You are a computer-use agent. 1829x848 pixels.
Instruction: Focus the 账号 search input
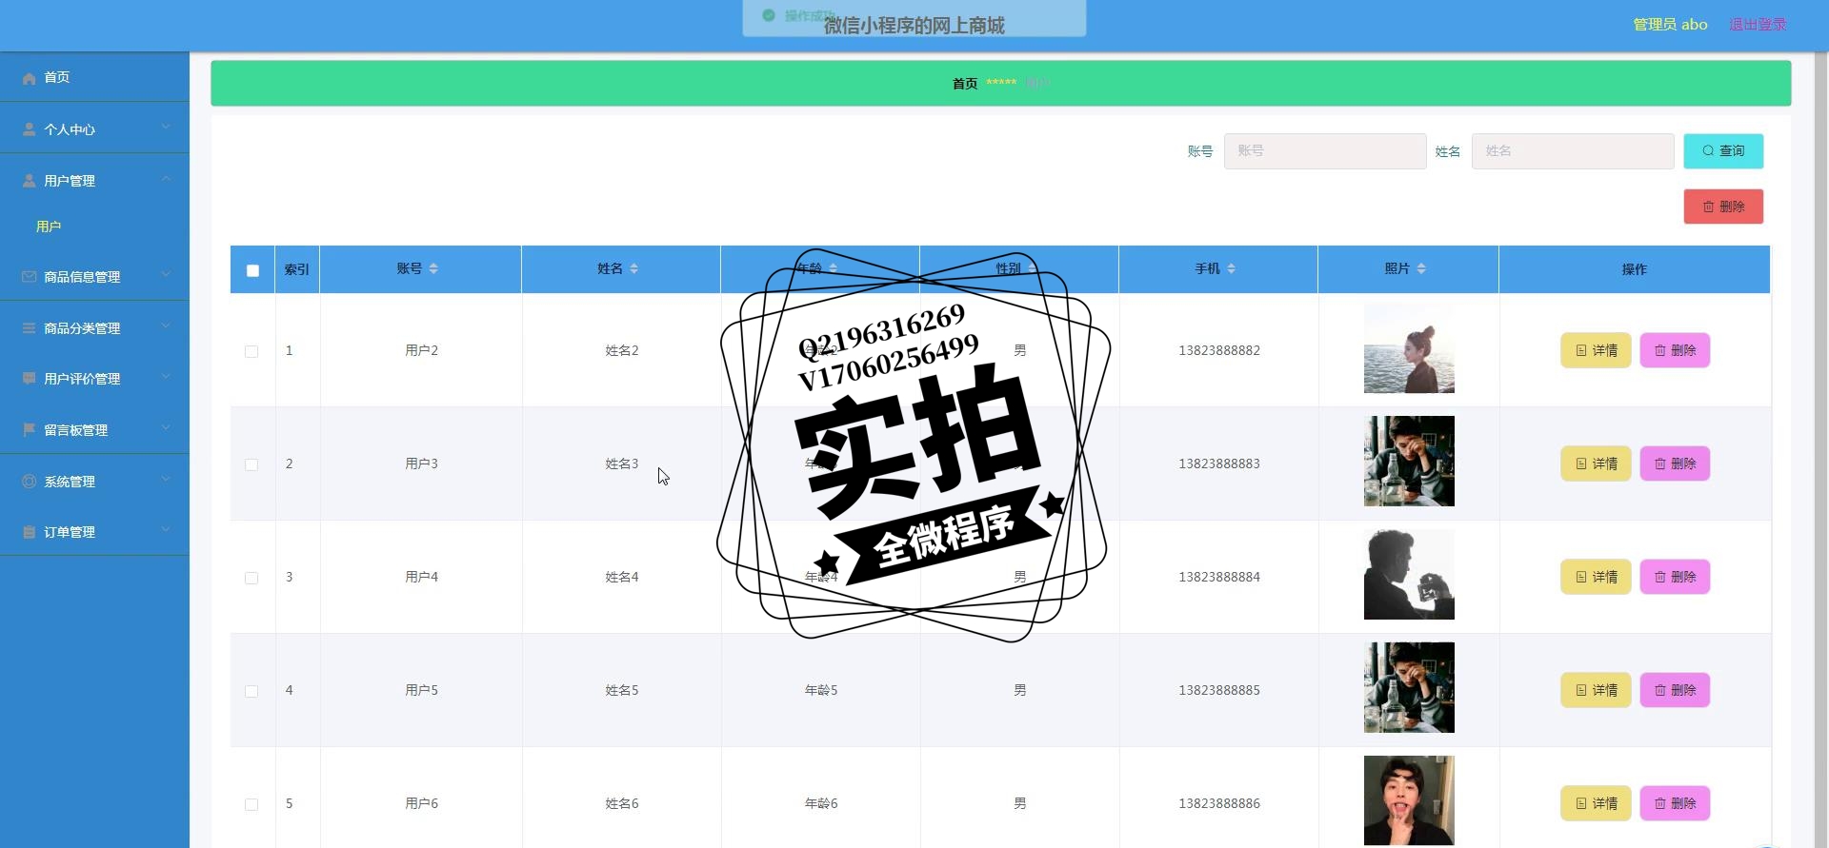pyautogui.click(x=1325, y=151)
